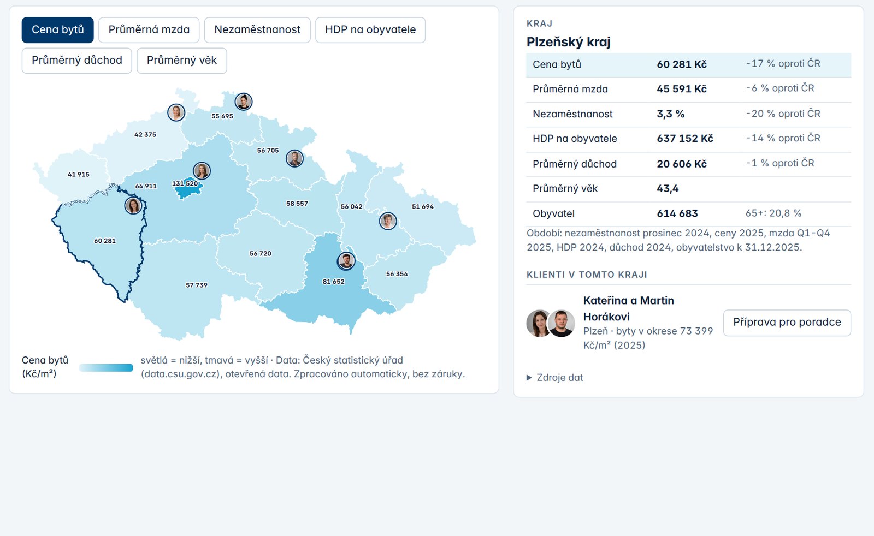Click the client avatar on the Plzeňský kraj border
874x536 pixels.
[x=133, y=205]
